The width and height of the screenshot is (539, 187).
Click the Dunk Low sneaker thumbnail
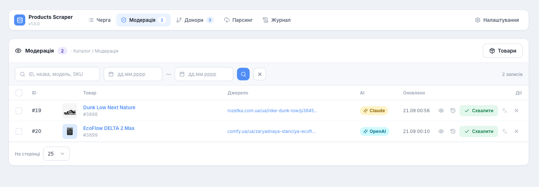click(70, 111)
